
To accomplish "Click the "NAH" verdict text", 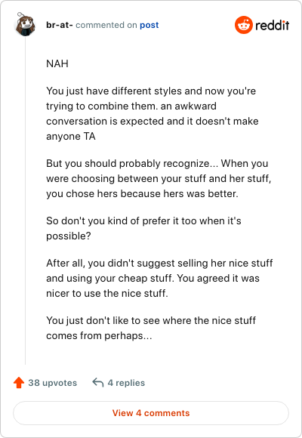I will tap(57, 63).
